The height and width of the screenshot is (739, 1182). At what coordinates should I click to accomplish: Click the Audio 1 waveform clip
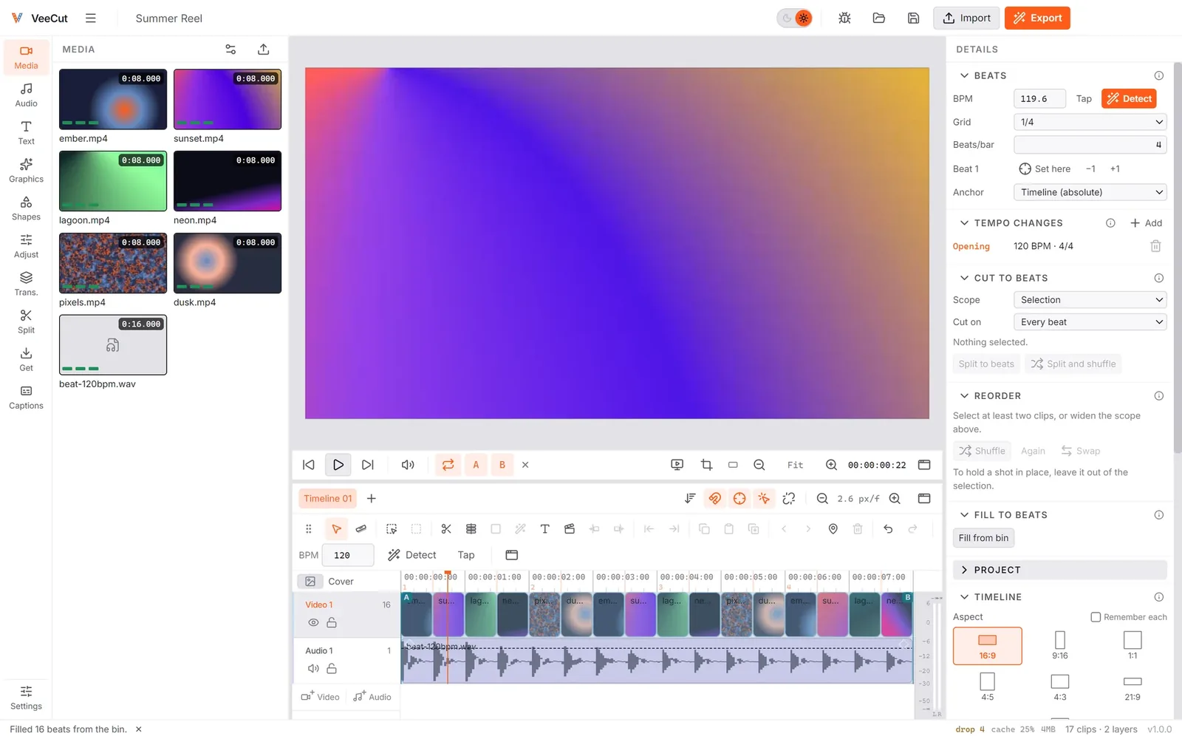tap(657, 661)
